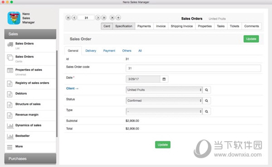
Task: Follow the Client arrow link
Action: [72, 88]
